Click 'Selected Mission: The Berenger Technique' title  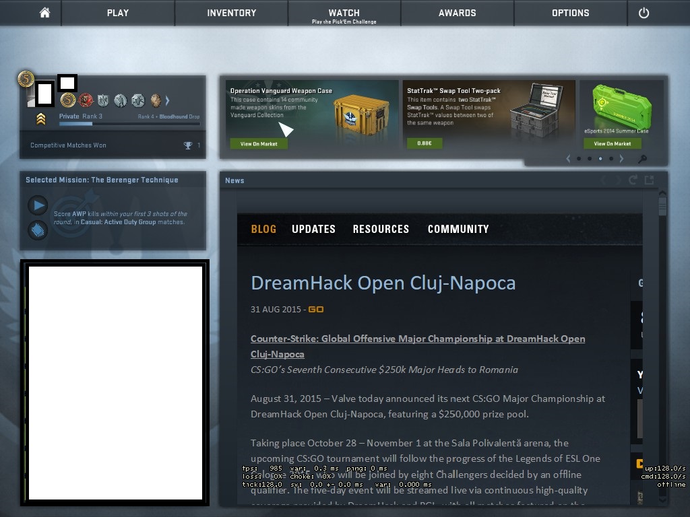pyautogui.click(x=102, y=180)
